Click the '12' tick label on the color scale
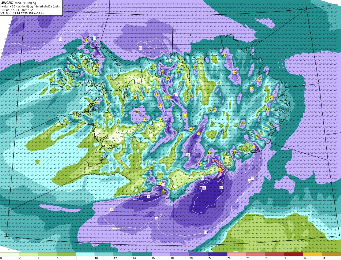The width and height of the screenshot is (341, 260). (x=115, y=258)
